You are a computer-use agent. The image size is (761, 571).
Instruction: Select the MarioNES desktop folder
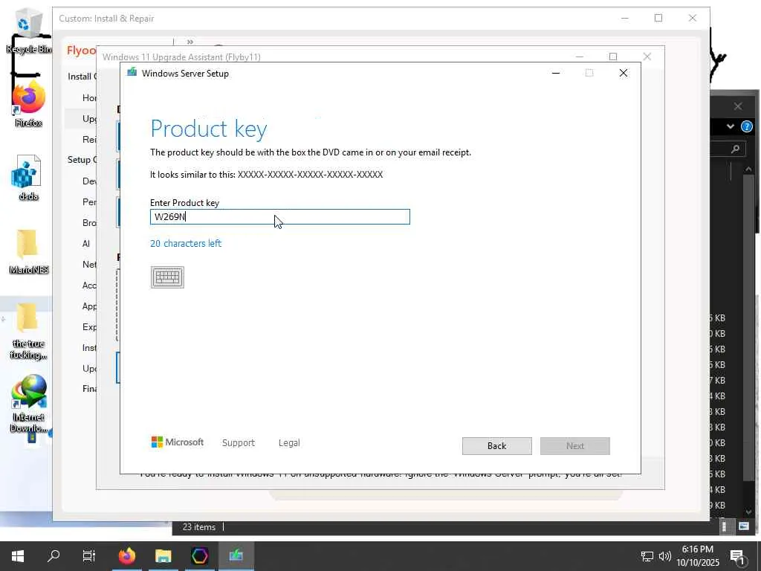tap(29, 251)
